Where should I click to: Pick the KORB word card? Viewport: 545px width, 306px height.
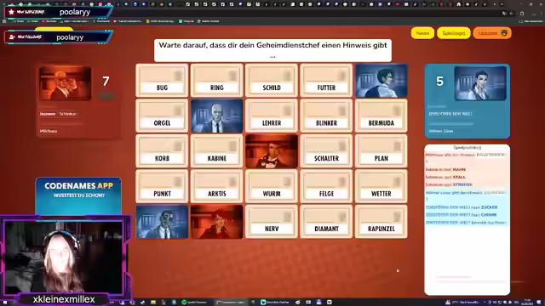click(162, 151)
